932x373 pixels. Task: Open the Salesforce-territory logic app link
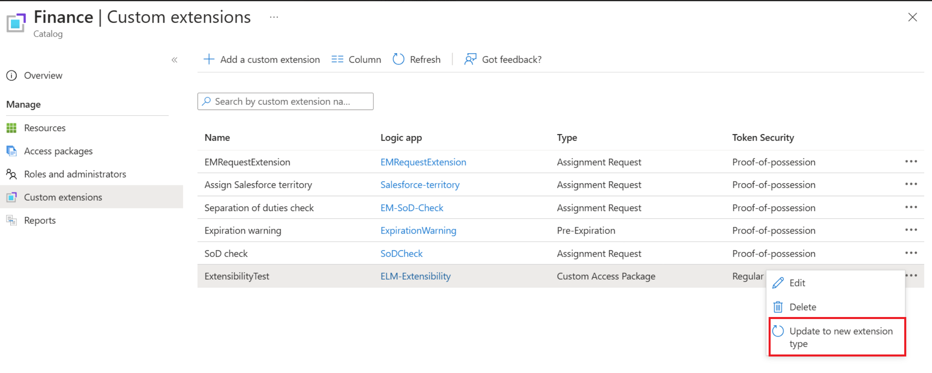[x=420, y=185]
